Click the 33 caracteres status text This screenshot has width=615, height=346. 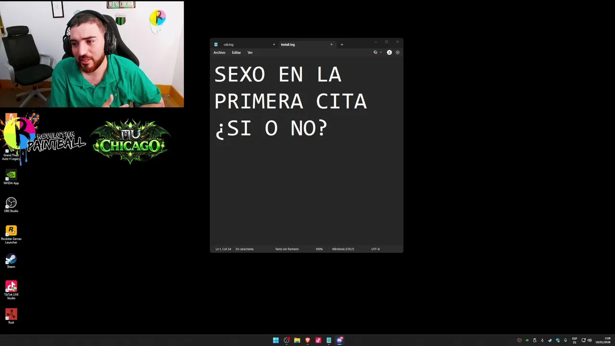tap(245, 249)
